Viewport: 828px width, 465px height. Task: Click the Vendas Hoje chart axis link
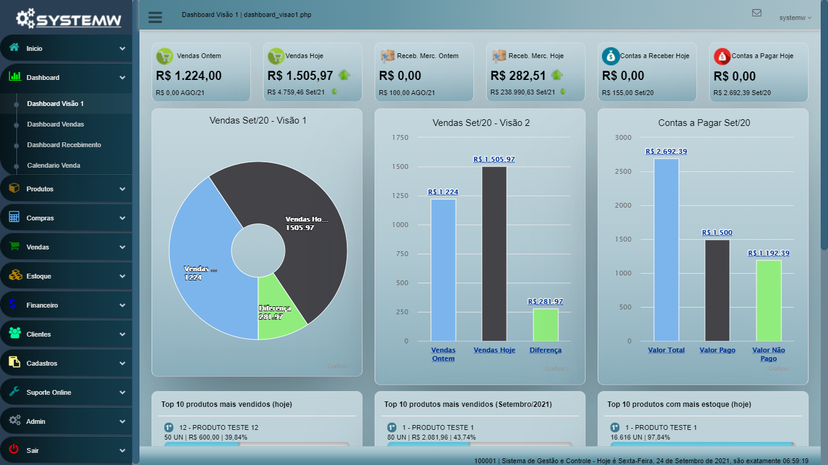pos(494,350)
